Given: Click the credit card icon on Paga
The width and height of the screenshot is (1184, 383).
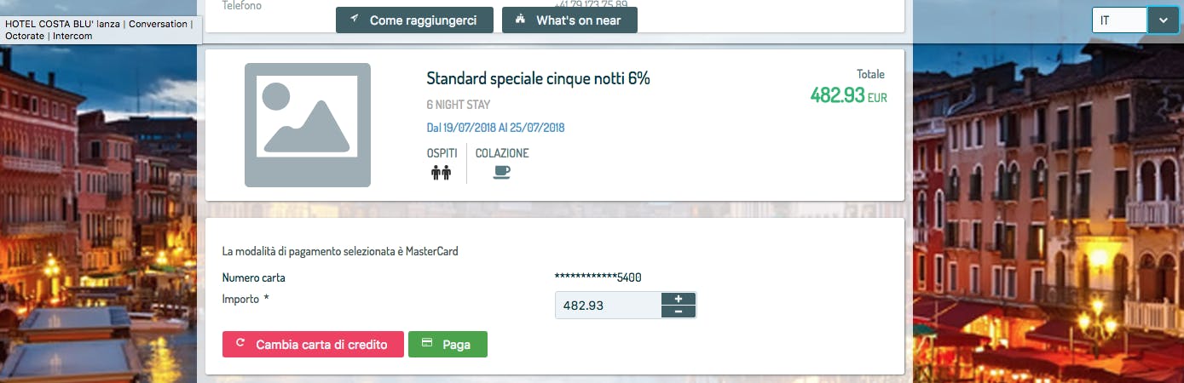Looking at the screenshot, I should coord(427,344).
